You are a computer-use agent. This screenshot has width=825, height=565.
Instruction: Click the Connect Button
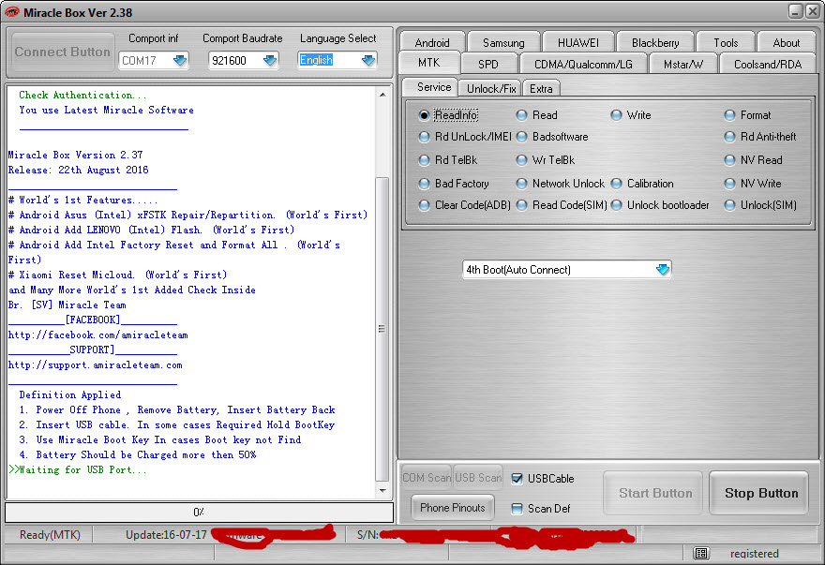(x=63, y=52)
